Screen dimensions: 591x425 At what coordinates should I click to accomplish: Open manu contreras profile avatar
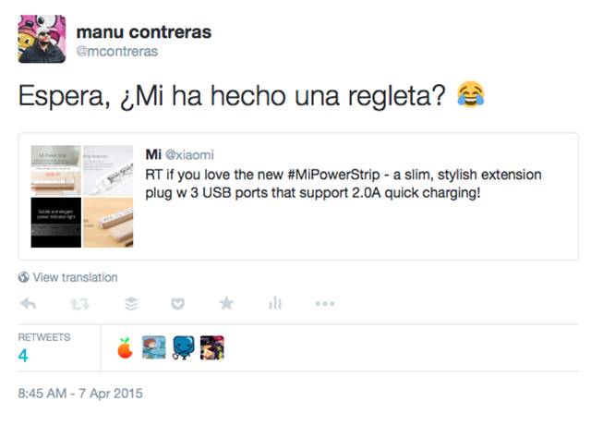tap(42, 39)
